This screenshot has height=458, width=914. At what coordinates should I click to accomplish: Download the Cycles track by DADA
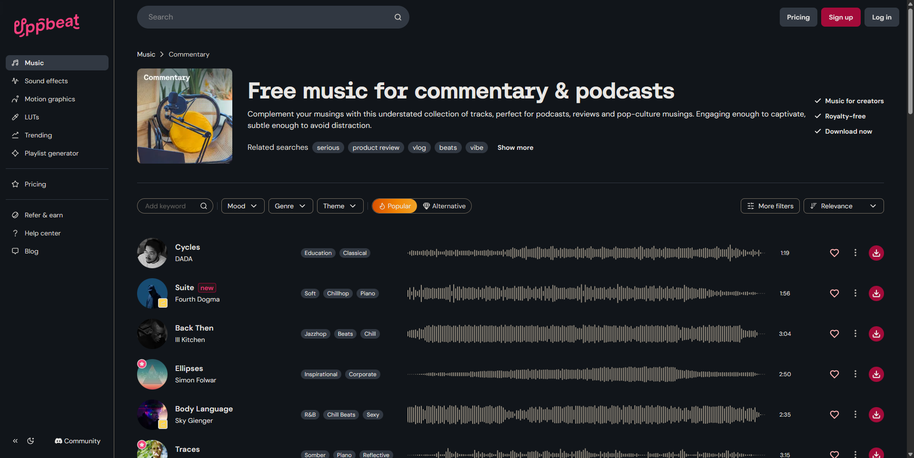point(876,253)
